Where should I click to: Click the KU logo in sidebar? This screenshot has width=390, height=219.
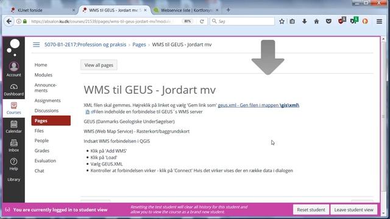click(13, 47)
